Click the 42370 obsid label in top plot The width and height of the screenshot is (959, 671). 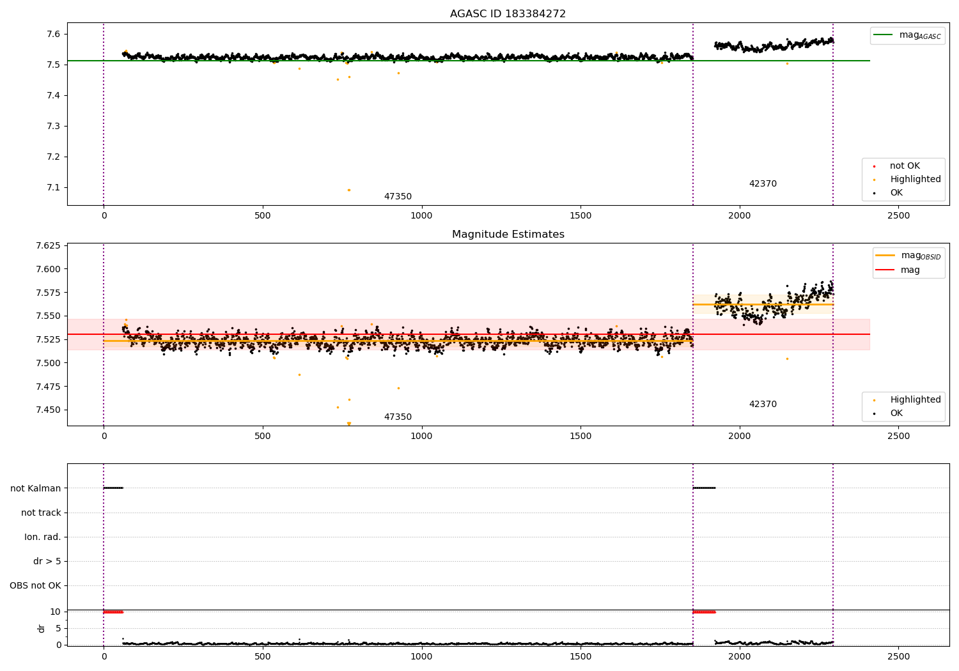click(x=763, y=184)
